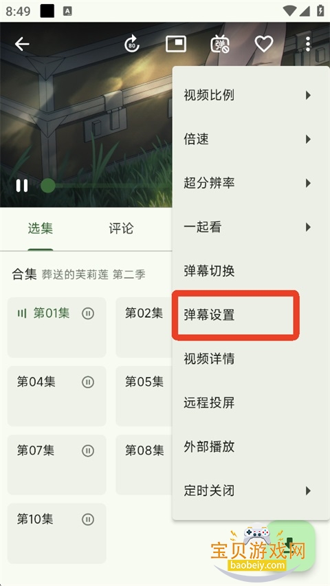This screenshot has width=330, height=586.
Task: Toggle the danmaku display icon
Action: pyautogui.click(x=220, y=44)
